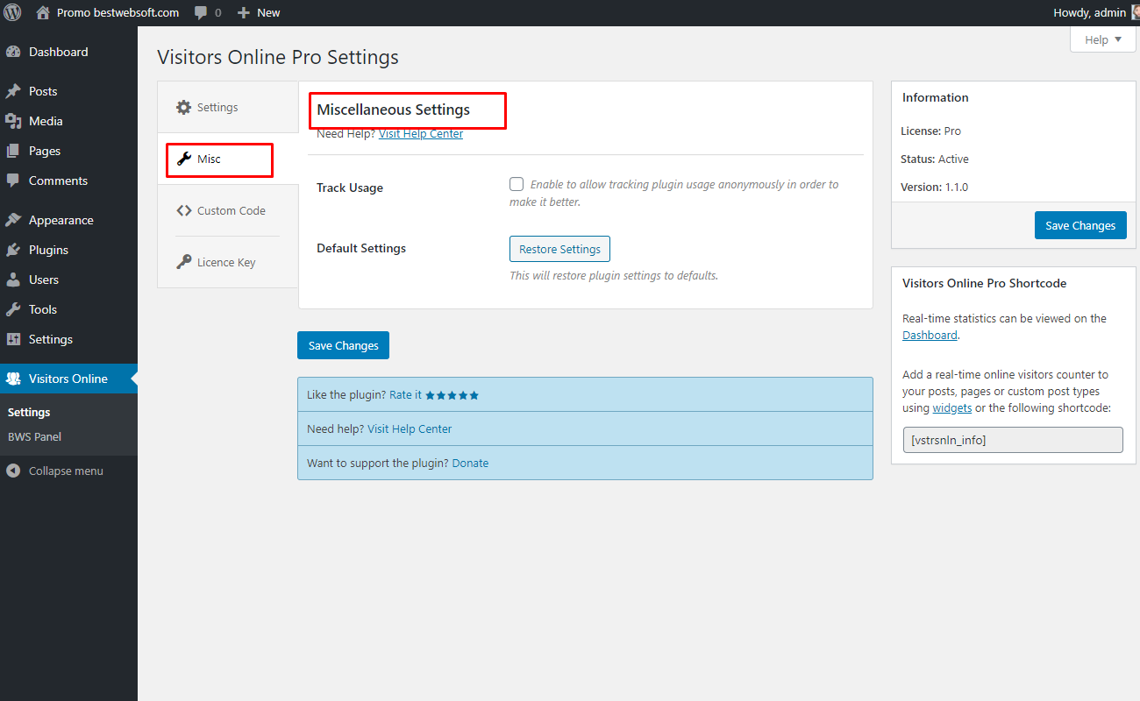Enable the Track Usage checkbox
This screenshot has width=1140, height=701.
point(517,184)
